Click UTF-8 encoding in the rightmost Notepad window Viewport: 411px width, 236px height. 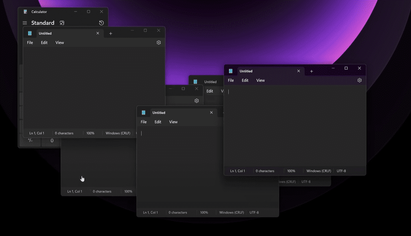341,171
